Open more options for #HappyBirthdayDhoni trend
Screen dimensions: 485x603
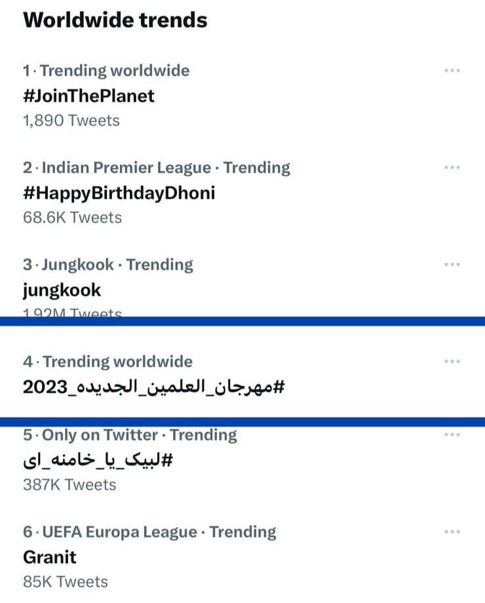pos(452,168)
